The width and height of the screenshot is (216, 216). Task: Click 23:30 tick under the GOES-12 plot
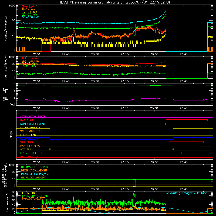[x=154, y=108]
